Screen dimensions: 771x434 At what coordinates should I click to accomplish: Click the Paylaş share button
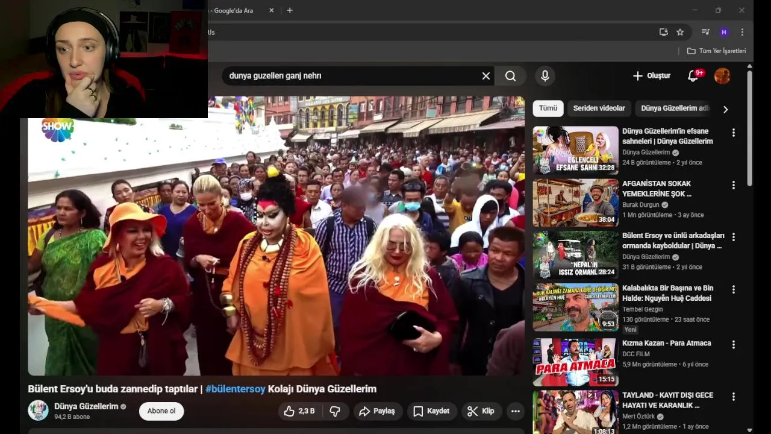pos(377,411)
